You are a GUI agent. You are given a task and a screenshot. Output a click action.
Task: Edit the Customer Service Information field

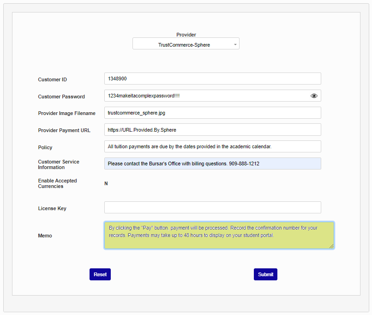click(212, 164)
